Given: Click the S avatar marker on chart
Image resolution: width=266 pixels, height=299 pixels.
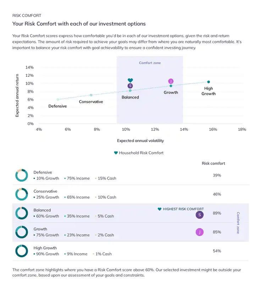Looking at the screenshot, I should (x=130, y=86).
